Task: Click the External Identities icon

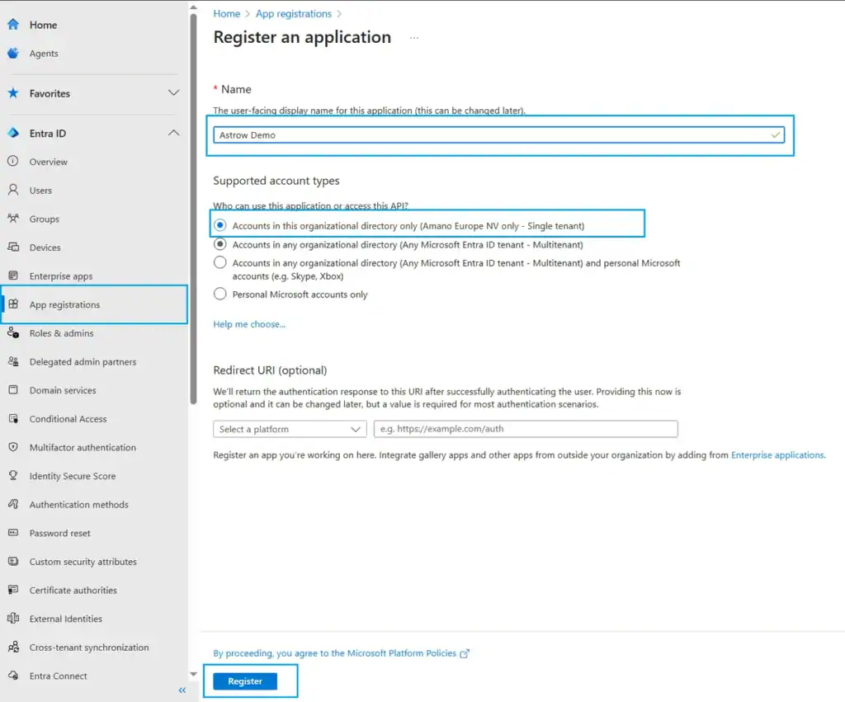Action: (13, 618)
